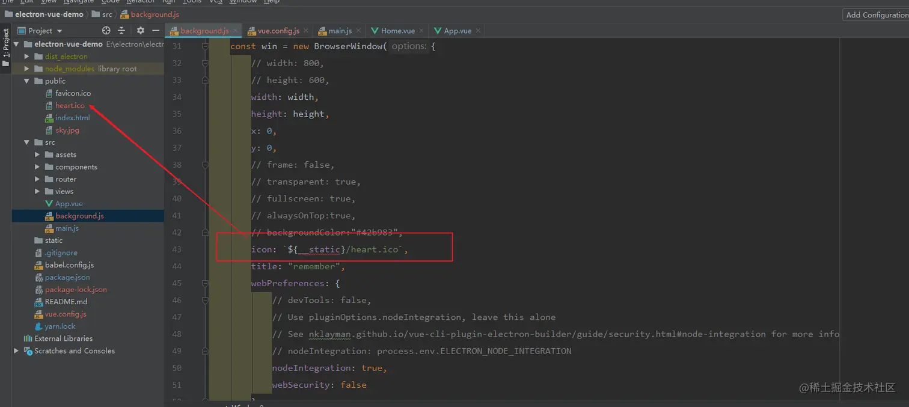Click the static folder icon
This screenshot has width=909, height=407.
(39, 240)
